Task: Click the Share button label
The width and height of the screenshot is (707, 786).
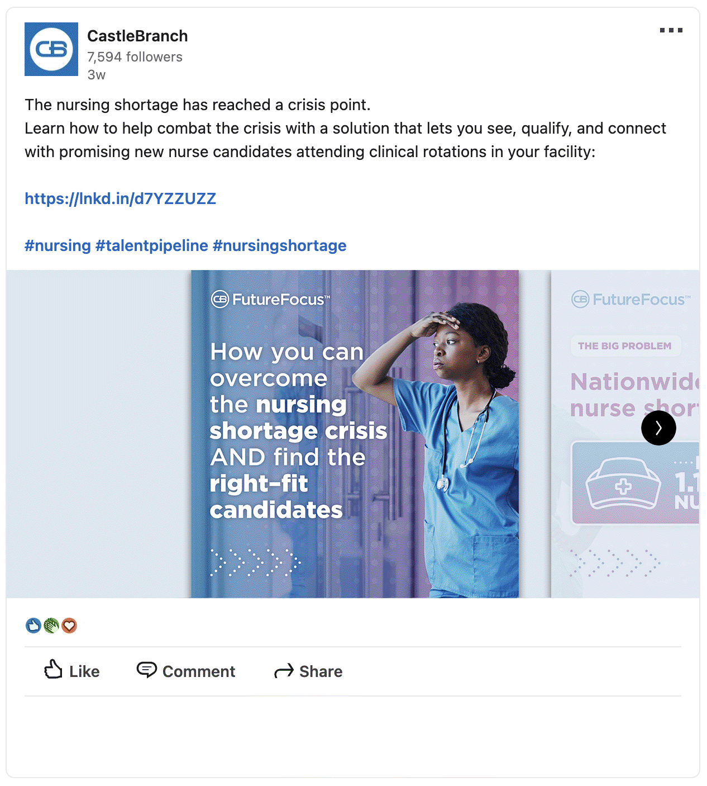Action: point(321,671)
